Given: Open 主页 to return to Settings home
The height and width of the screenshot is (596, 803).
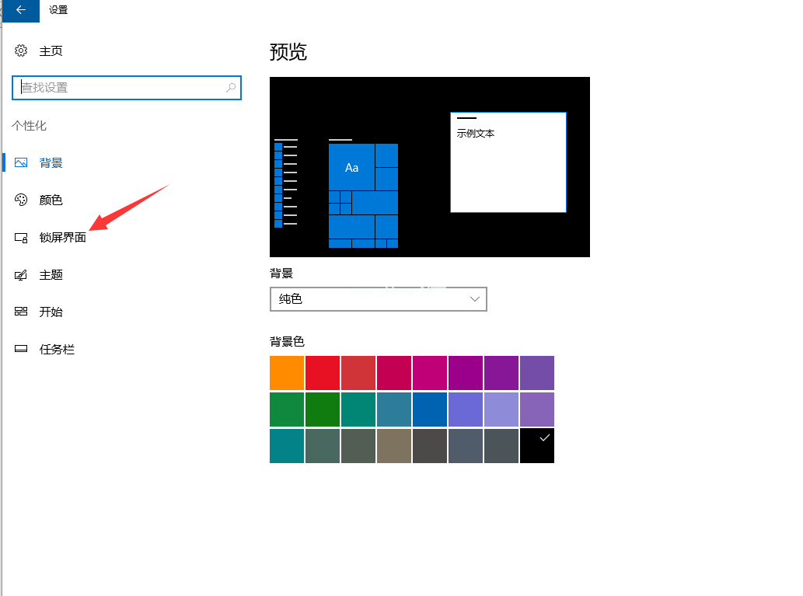Looking at the screenshot, I should [48, 51].
